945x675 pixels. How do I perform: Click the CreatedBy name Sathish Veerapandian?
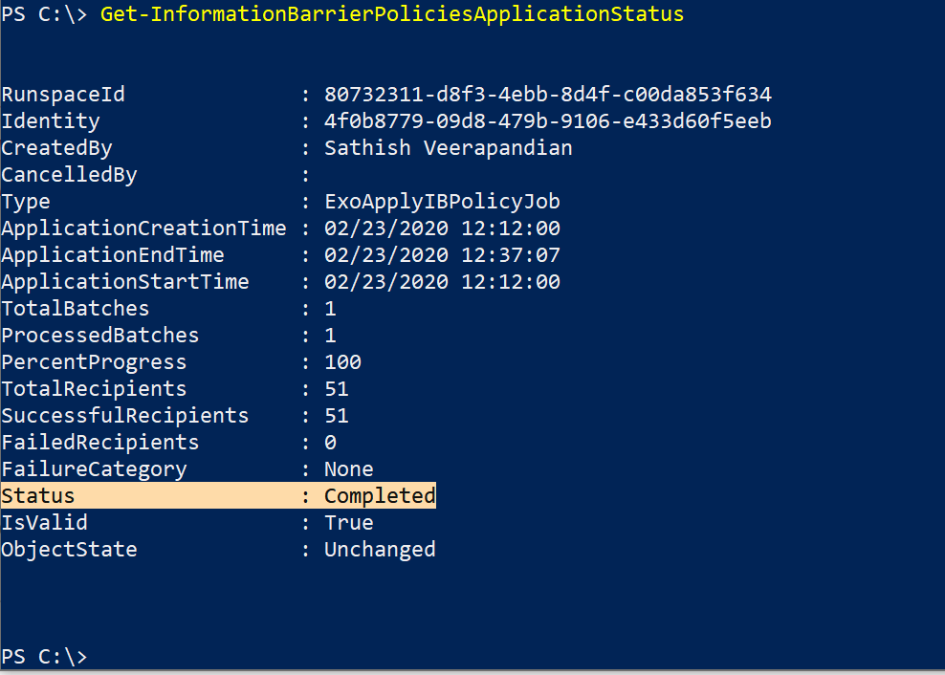click(x=448, y=148)
